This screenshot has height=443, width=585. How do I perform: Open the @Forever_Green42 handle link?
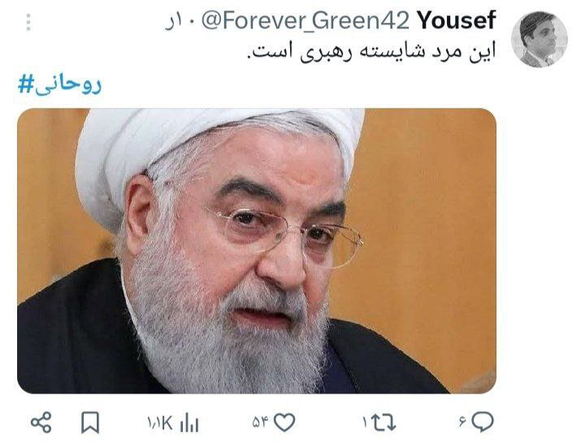pyautogui.click(x=305, y=21)
